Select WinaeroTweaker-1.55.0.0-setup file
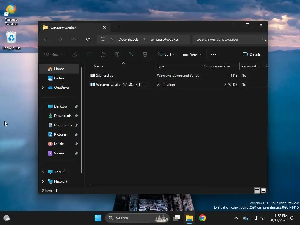Image resolution: width=300 pixels, height=225 pixels. 178,85
